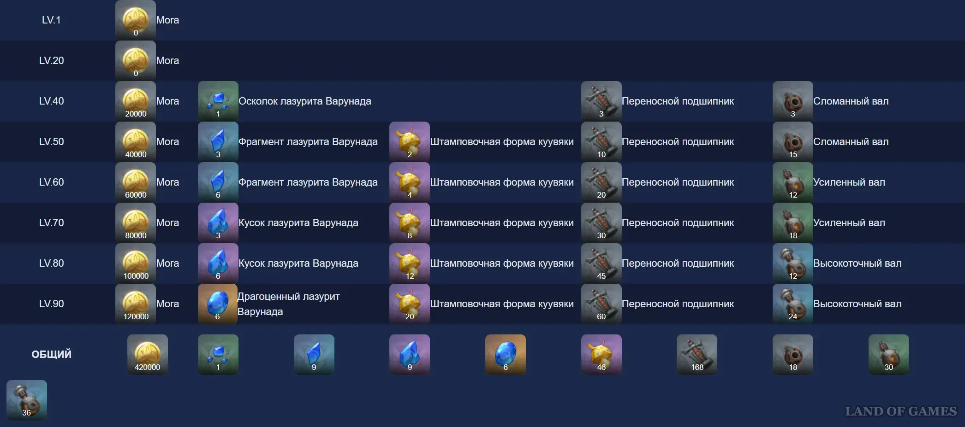Image resolution: width=965 pixels, height=427 pixels.
Task: Click the Кусок лазурита Варунада icon at LV.80
Action: pyautogui.click(x=218, y=263)
